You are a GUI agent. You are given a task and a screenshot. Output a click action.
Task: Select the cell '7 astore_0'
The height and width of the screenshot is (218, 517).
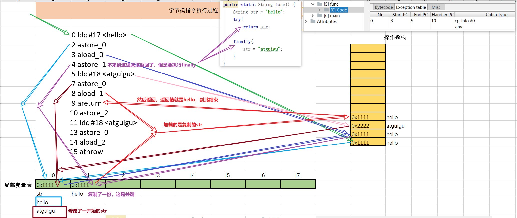[x=89, y=84]
